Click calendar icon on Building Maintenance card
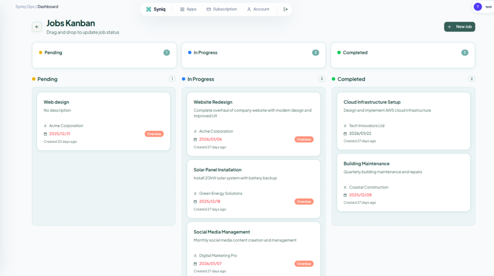 tap(345, 195)
